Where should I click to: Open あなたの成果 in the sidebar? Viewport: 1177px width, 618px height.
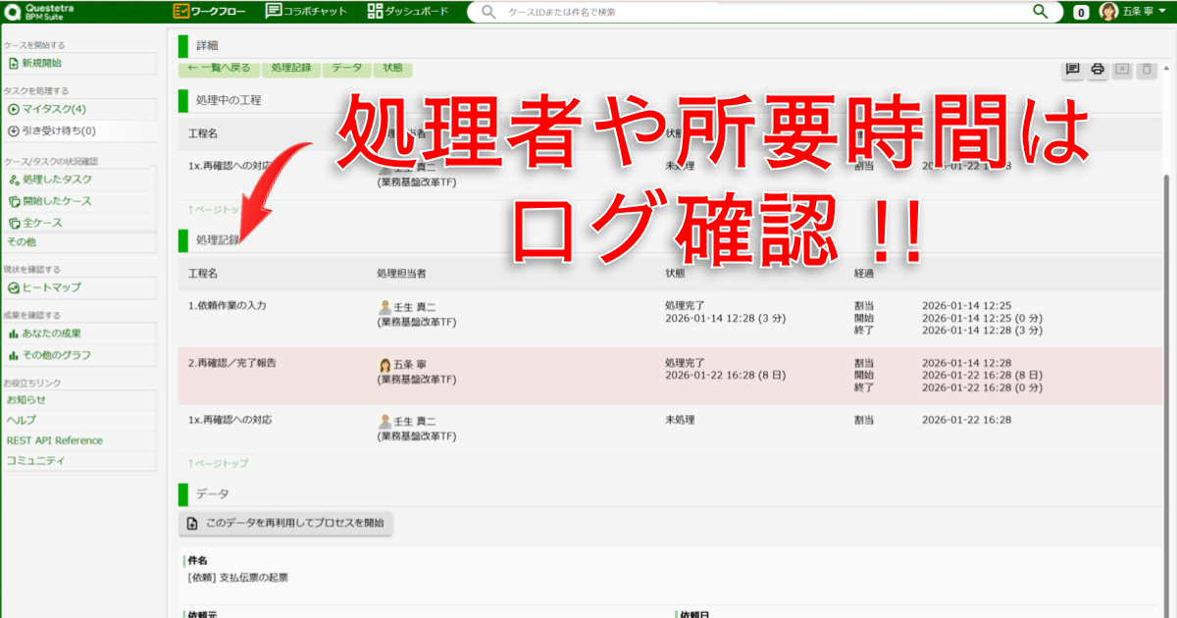click(x=78, y=334)
